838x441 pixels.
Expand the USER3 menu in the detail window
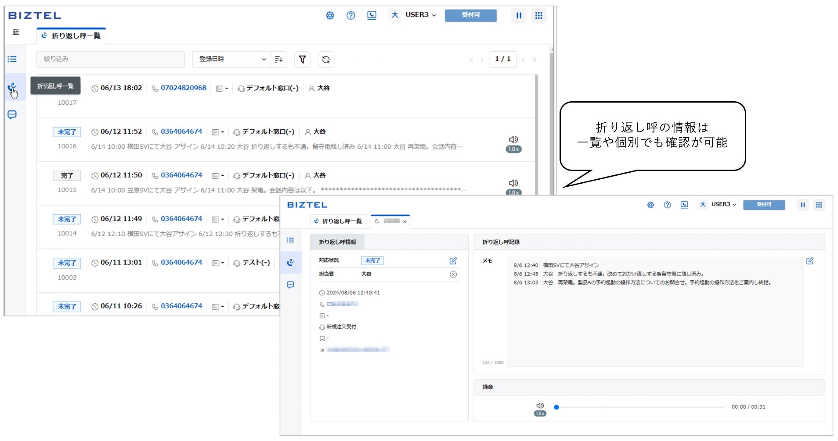(x=724, y=205)
